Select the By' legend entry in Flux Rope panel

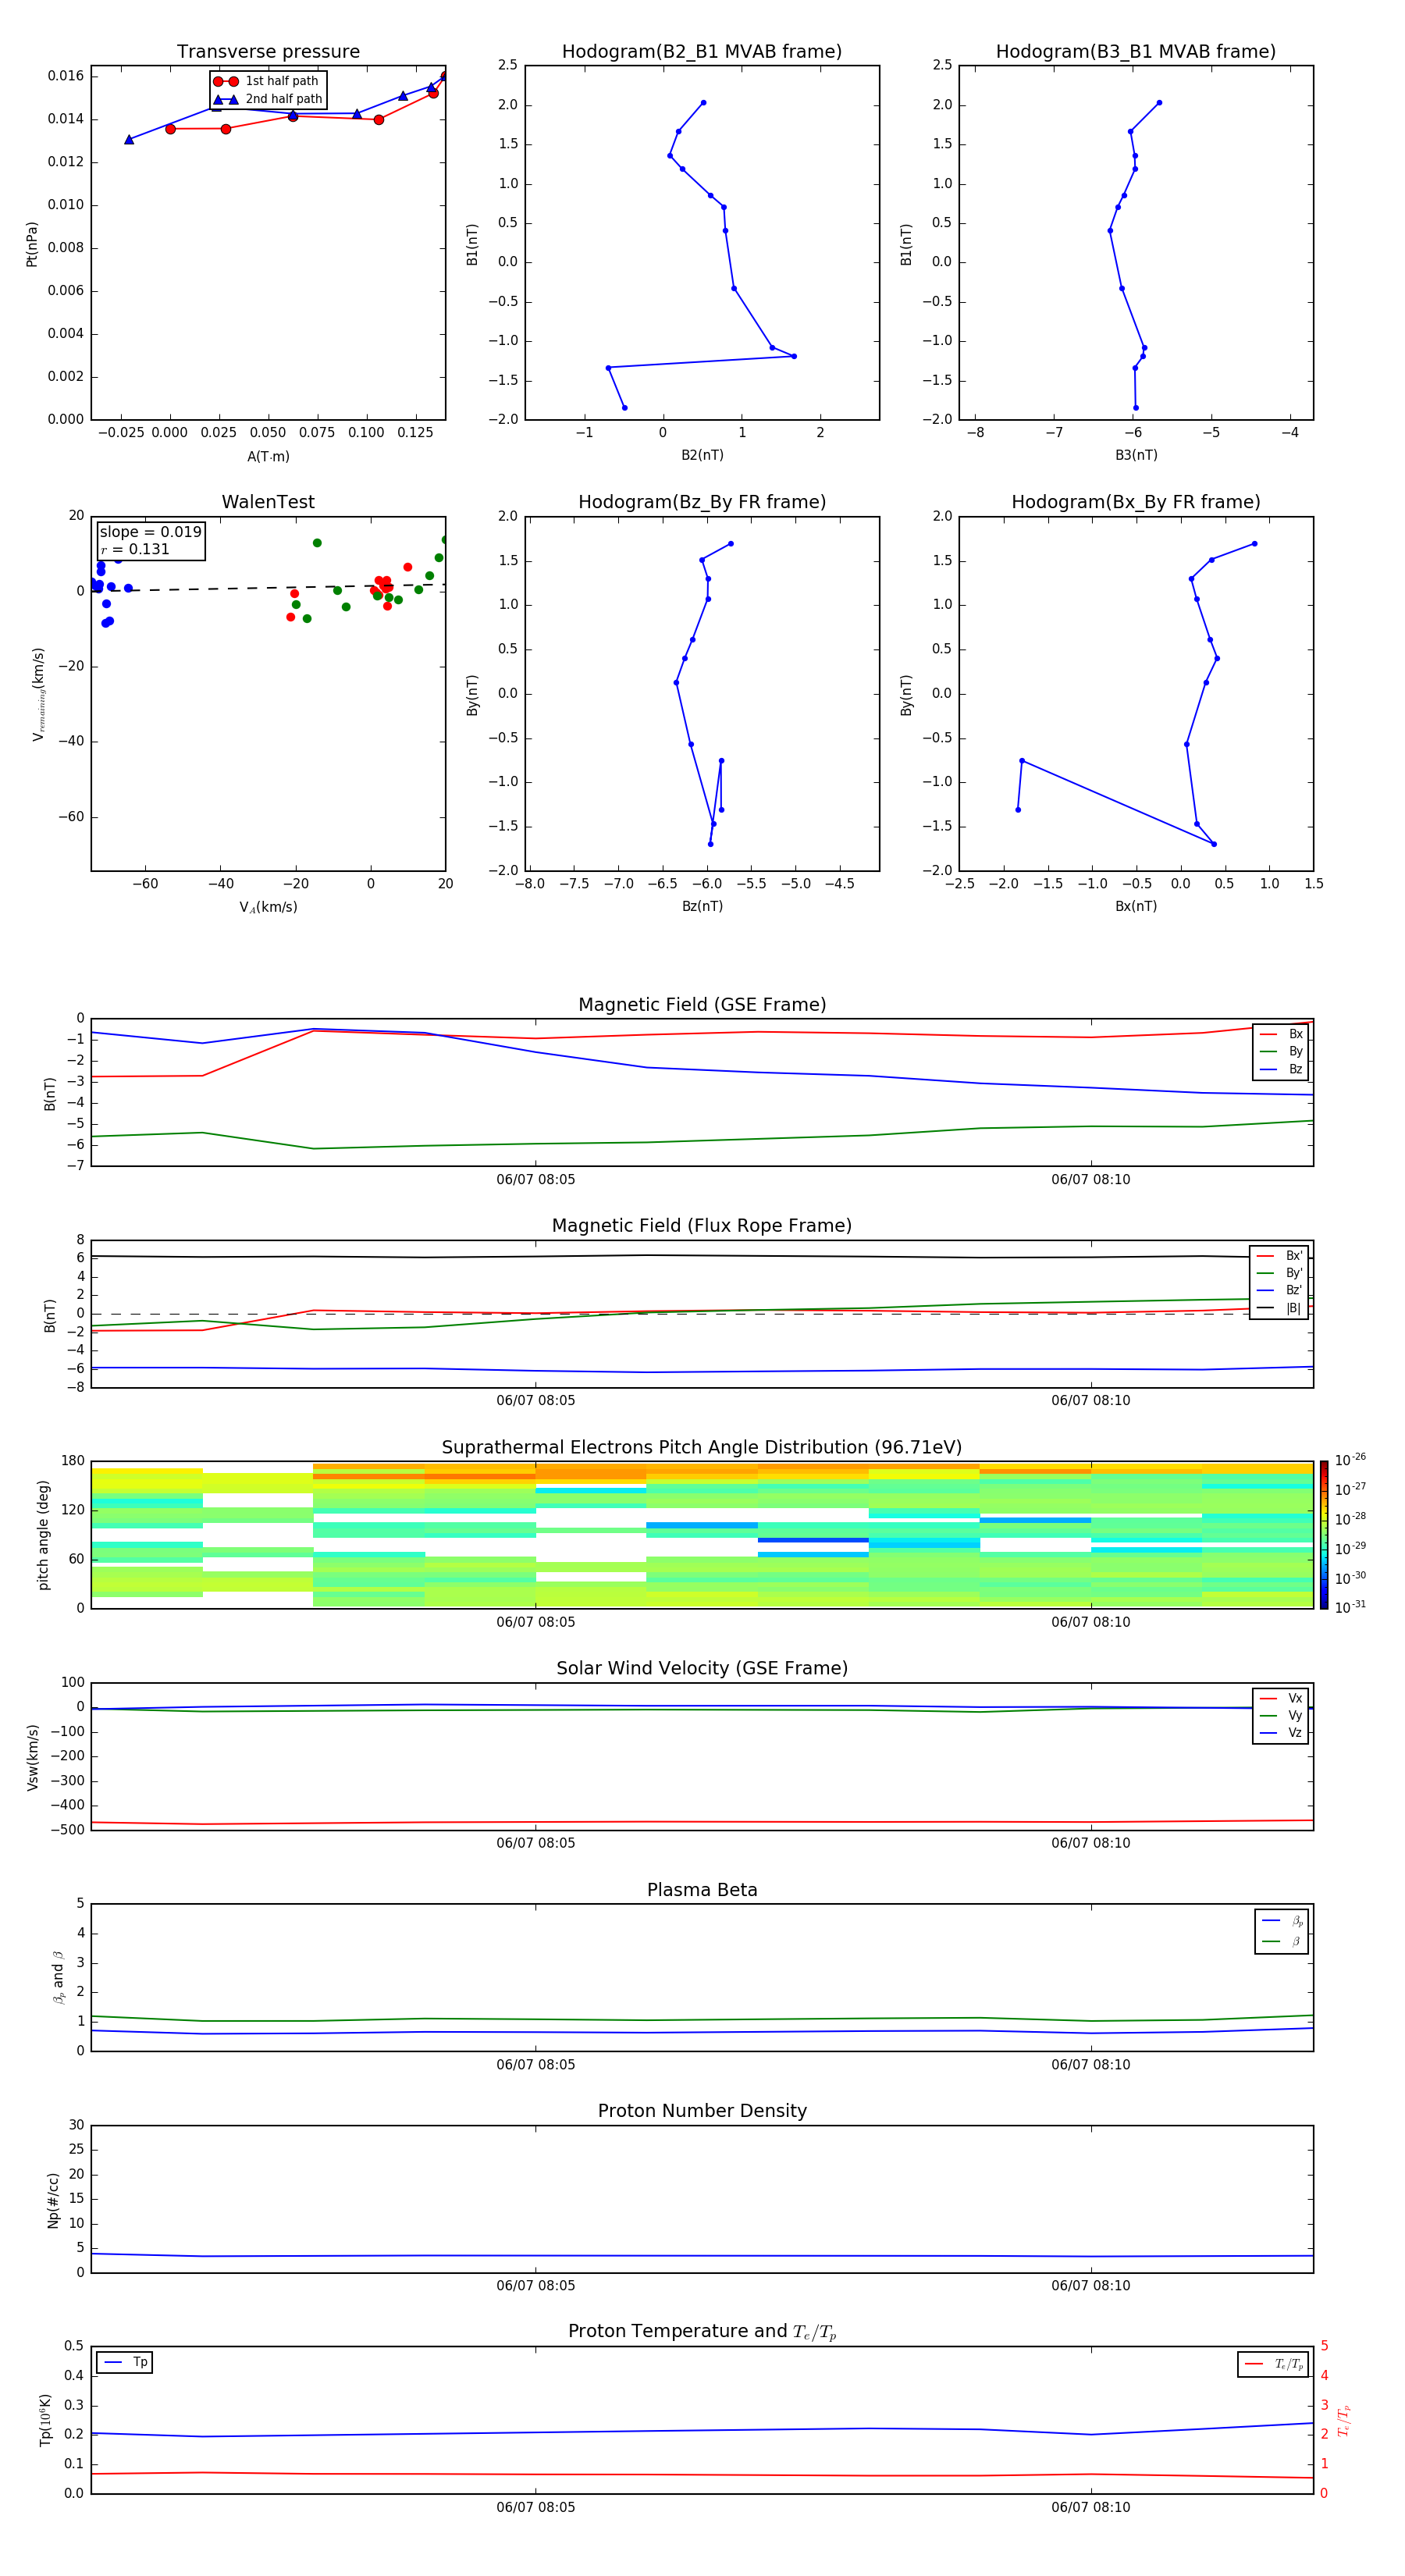coord(1280,1273)
